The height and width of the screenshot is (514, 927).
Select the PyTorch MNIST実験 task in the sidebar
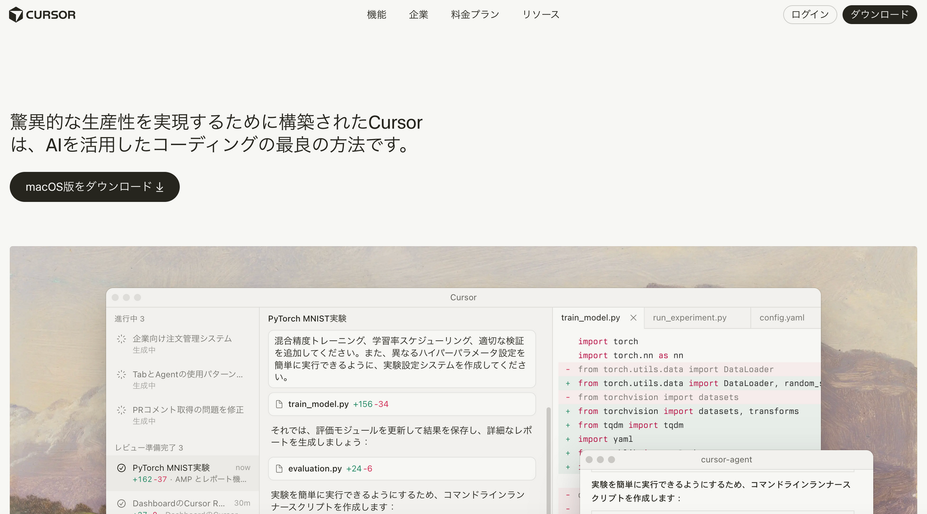pyautogui.click(x=171, y=468)
